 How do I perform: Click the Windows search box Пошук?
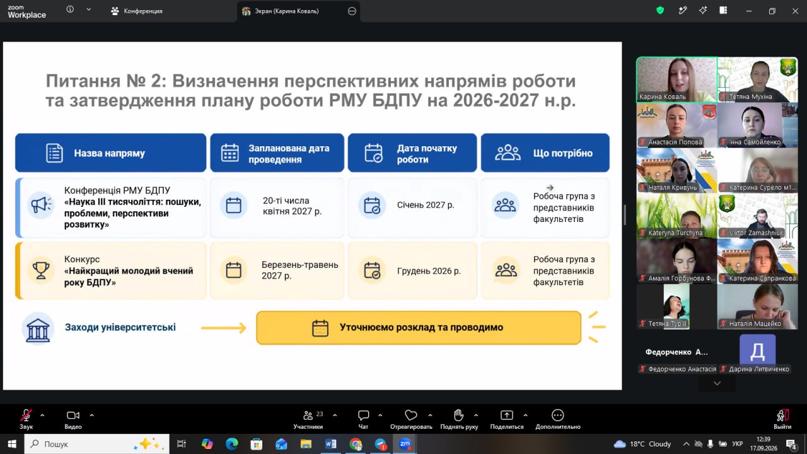click(97, 444)
